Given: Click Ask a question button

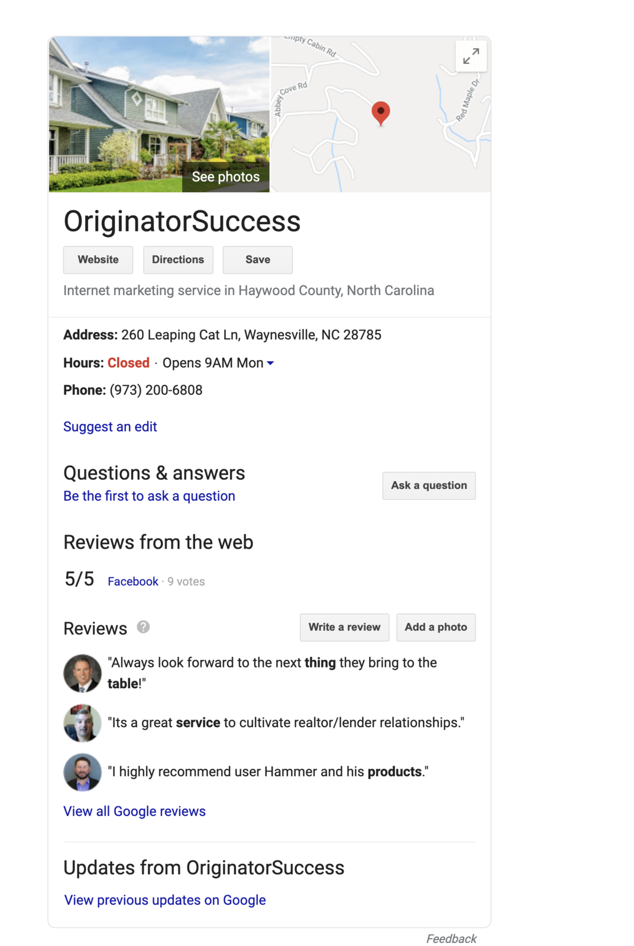Looking at the screenshot, I should tap(429, 485).
